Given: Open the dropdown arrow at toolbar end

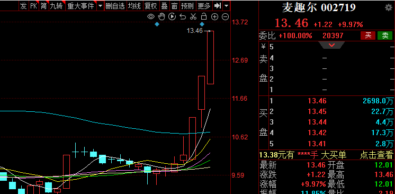Looking at the screenshot, I should (227, 6).
